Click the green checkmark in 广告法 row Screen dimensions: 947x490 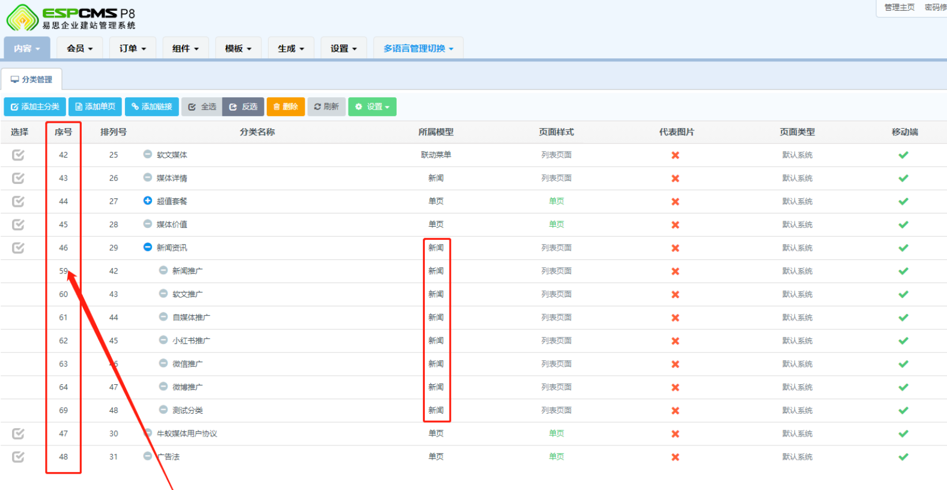pos(903,457)
